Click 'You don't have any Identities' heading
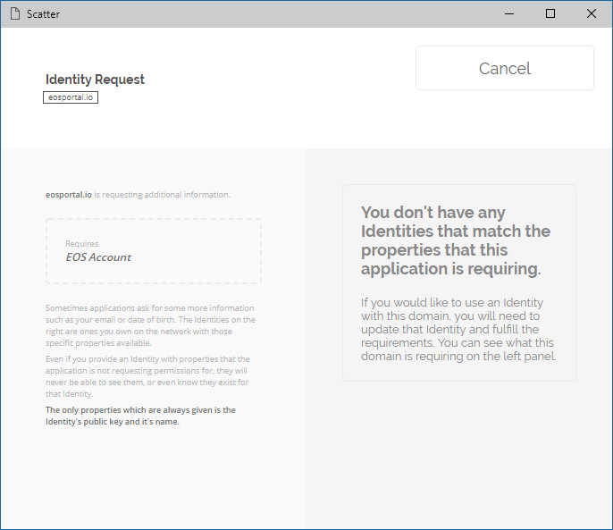The width and height of the screenshot is (613, 530). pos(456,240)
